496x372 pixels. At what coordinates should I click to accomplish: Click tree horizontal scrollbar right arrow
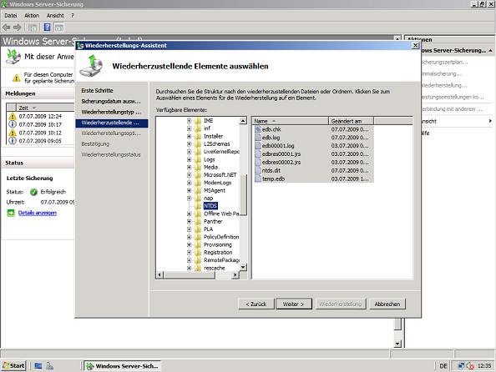coord(235,275)
